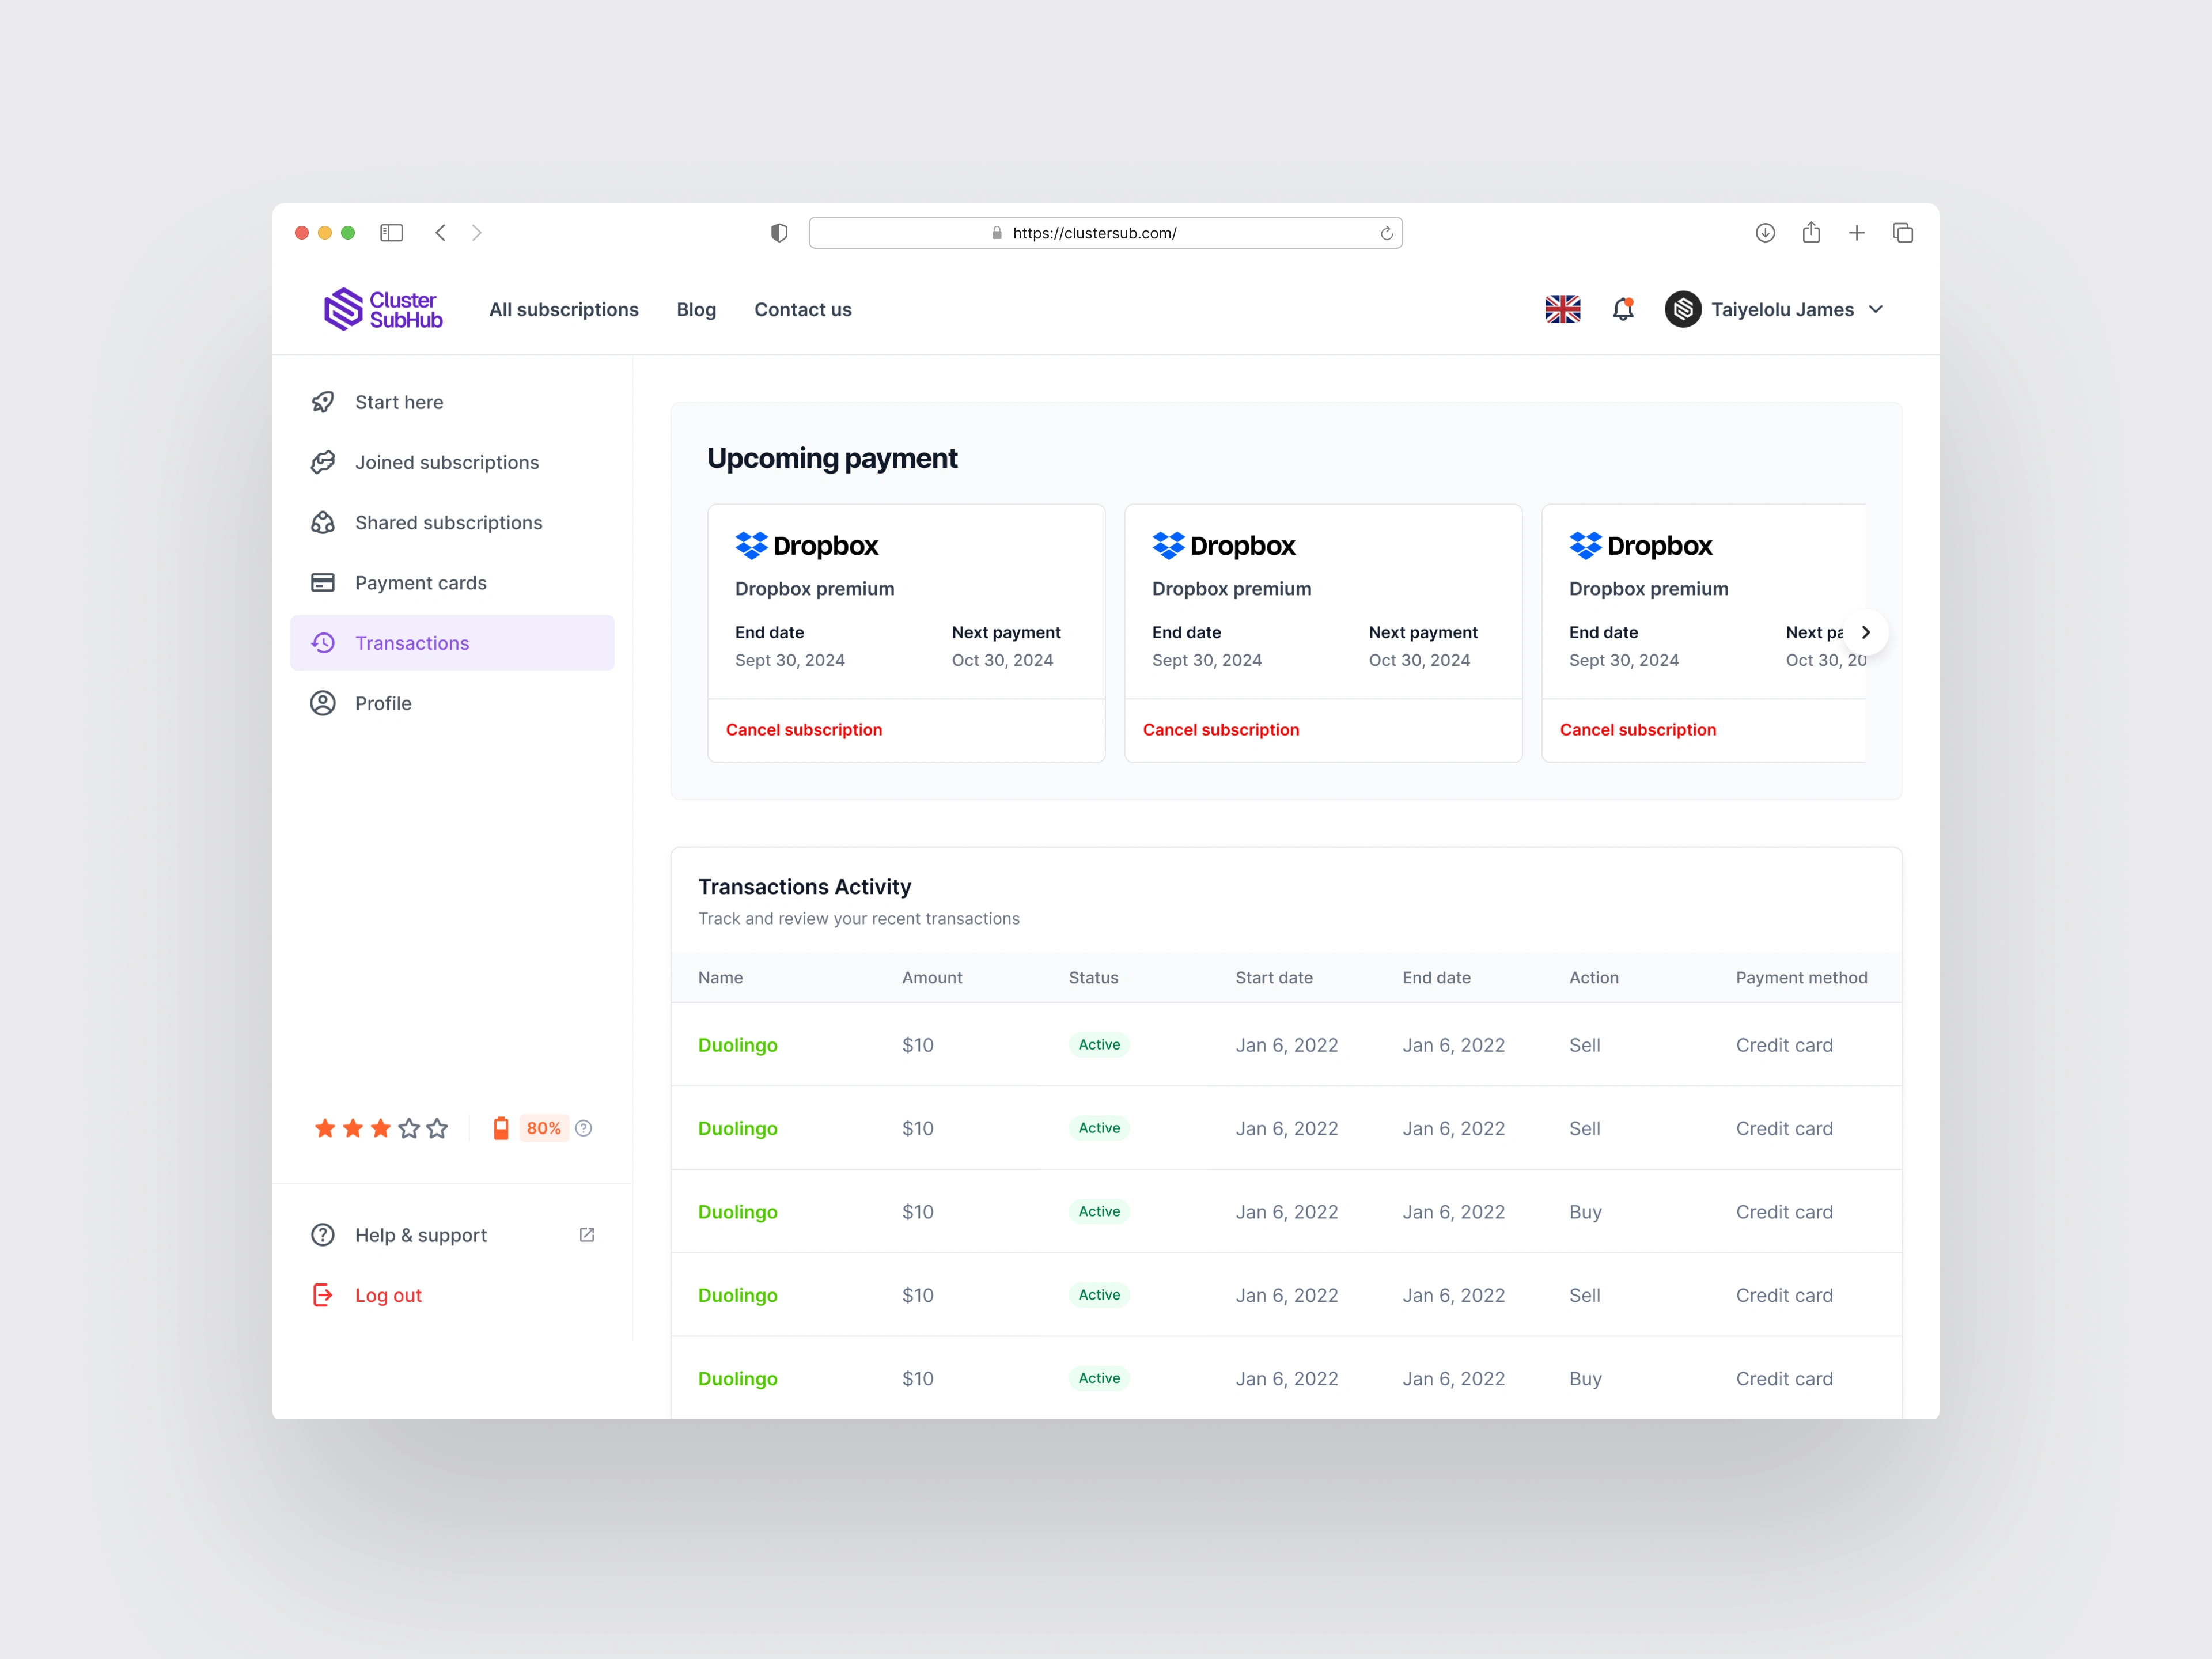Screen dimensions: 2212x1659
Task: Click the Cluster SubHub logo
Action: (383, 309)
